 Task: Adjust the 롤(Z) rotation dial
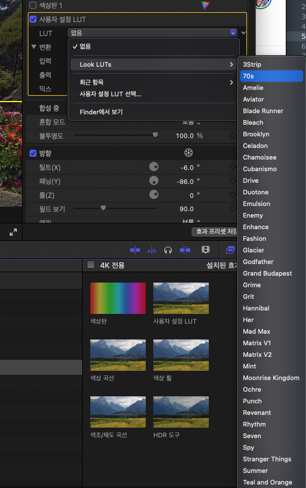(x=154, y=195)
